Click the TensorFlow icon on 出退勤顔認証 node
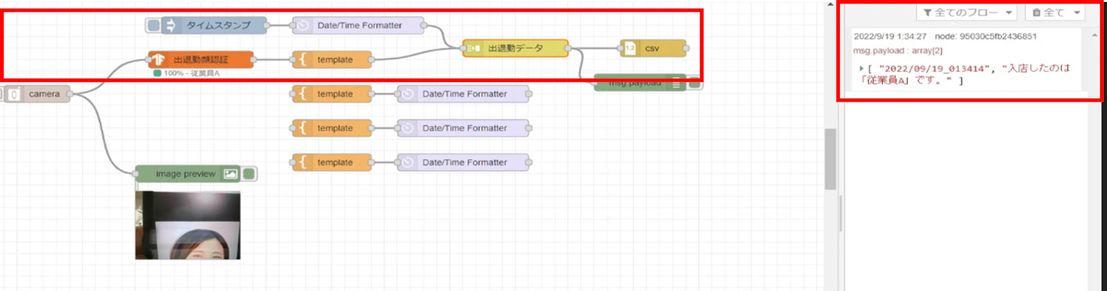This screenshot has width=1107, height=291. coord(158,60)
